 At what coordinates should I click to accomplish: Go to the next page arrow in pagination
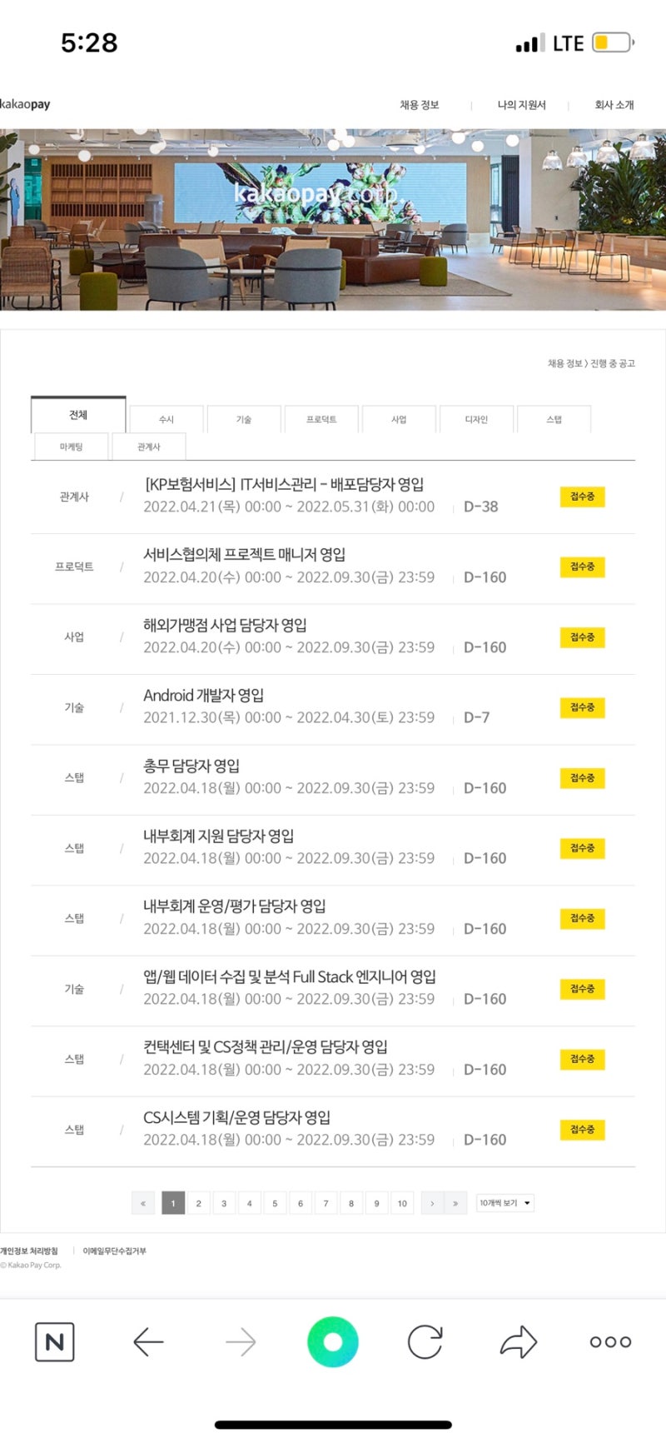click(x=432, y=1203)
